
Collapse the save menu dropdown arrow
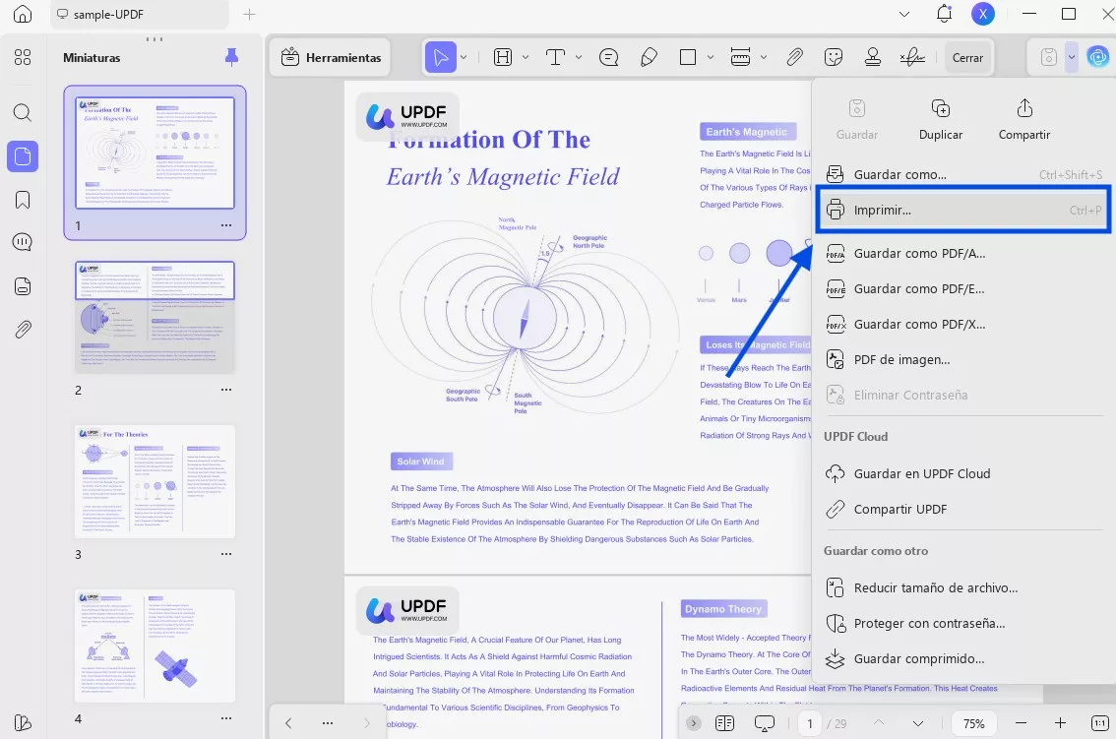pos(1071,58)
